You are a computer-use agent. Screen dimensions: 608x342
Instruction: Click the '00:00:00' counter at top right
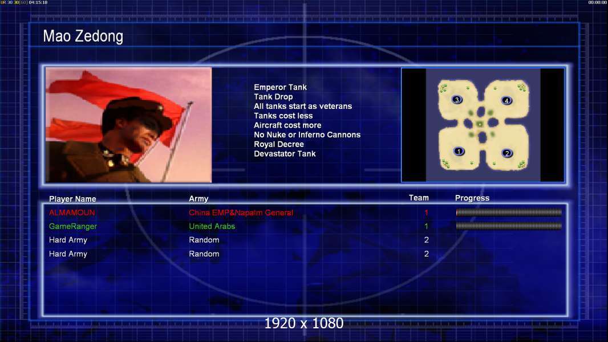pos(598,2)
